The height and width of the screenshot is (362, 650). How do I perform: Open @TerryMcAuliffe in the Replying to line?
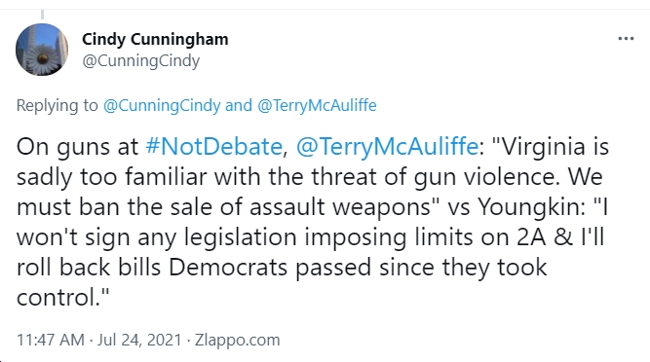317,105
